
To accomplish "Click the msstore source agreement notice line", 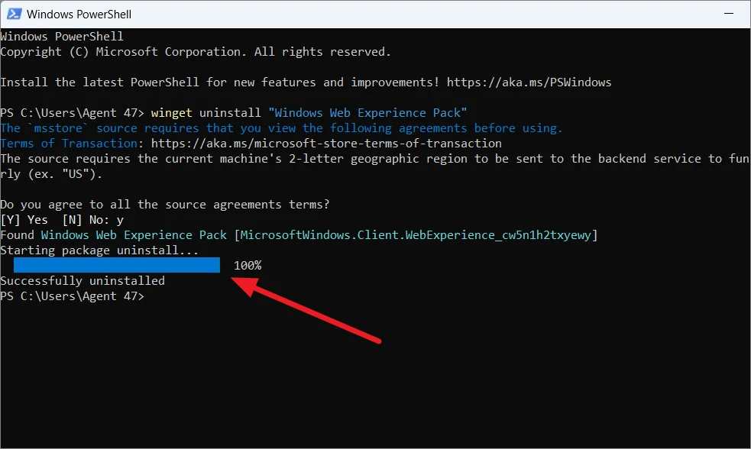I will (281, 128).
